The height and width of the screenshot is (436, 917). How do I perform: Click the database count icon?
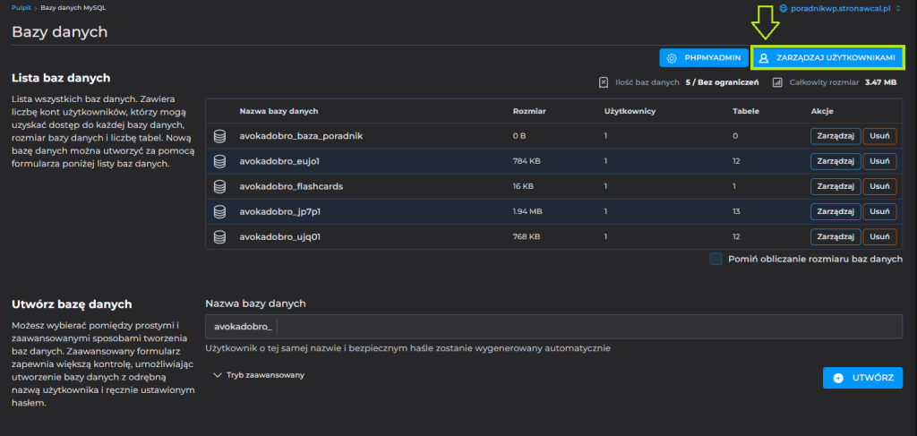click(604, 82)
